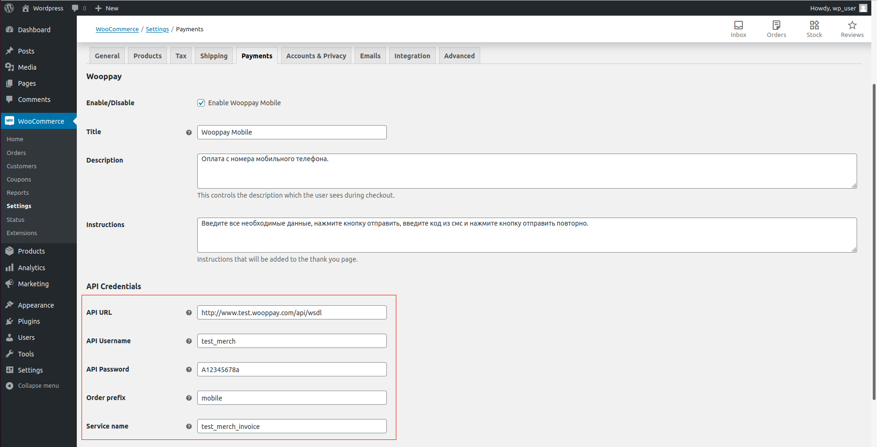The image size is (877, 447).
Task: Open the Tools sidebar menu
Action: tap(38, 354)
